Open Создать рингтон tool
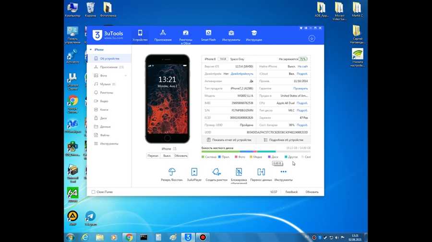The width and height of the screenshot is (432, 242). coord(216,175)
